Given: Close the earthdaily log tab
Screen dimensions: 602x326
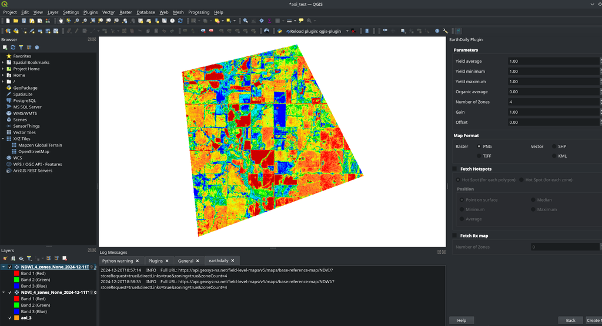Looking at the screenshot, I should point(233,260).
